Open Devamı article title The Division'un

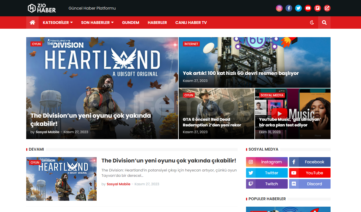pos(169,160)
